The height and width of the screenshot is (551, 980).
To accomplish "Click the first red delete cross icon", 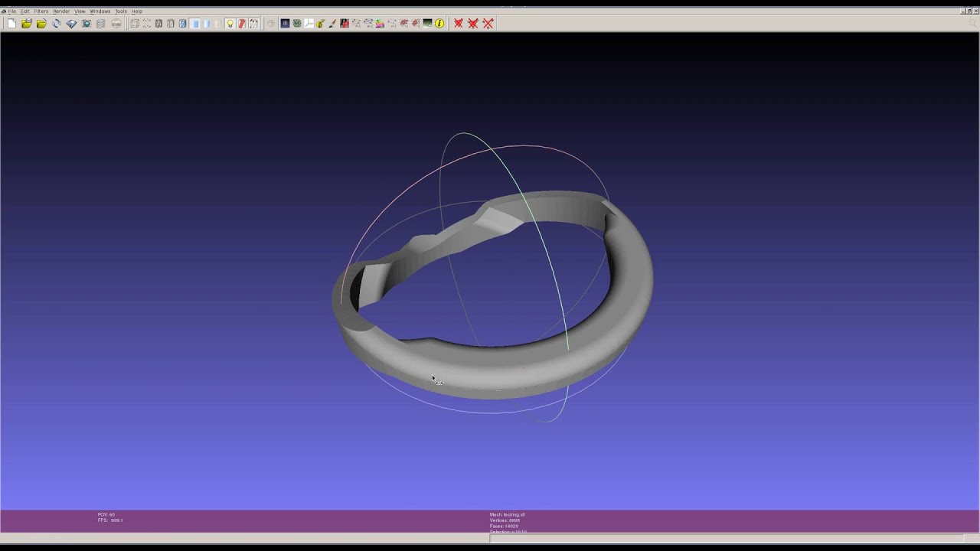I will (x=458, y=24).
